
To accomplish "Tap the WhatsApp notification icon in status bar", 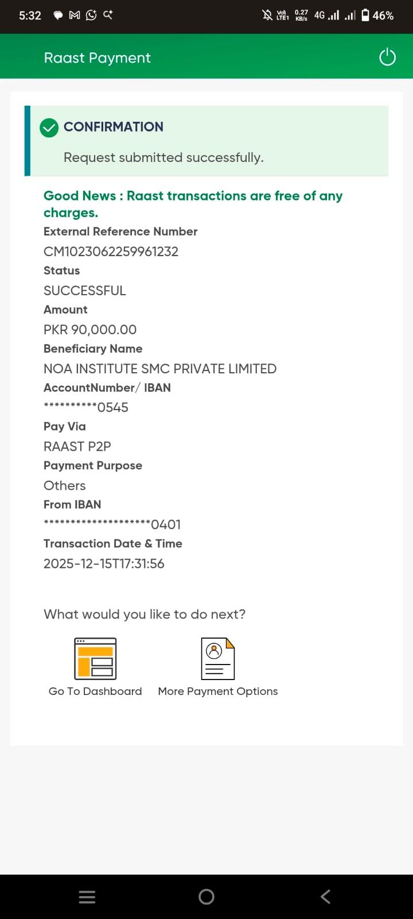I will pos(91,16).
